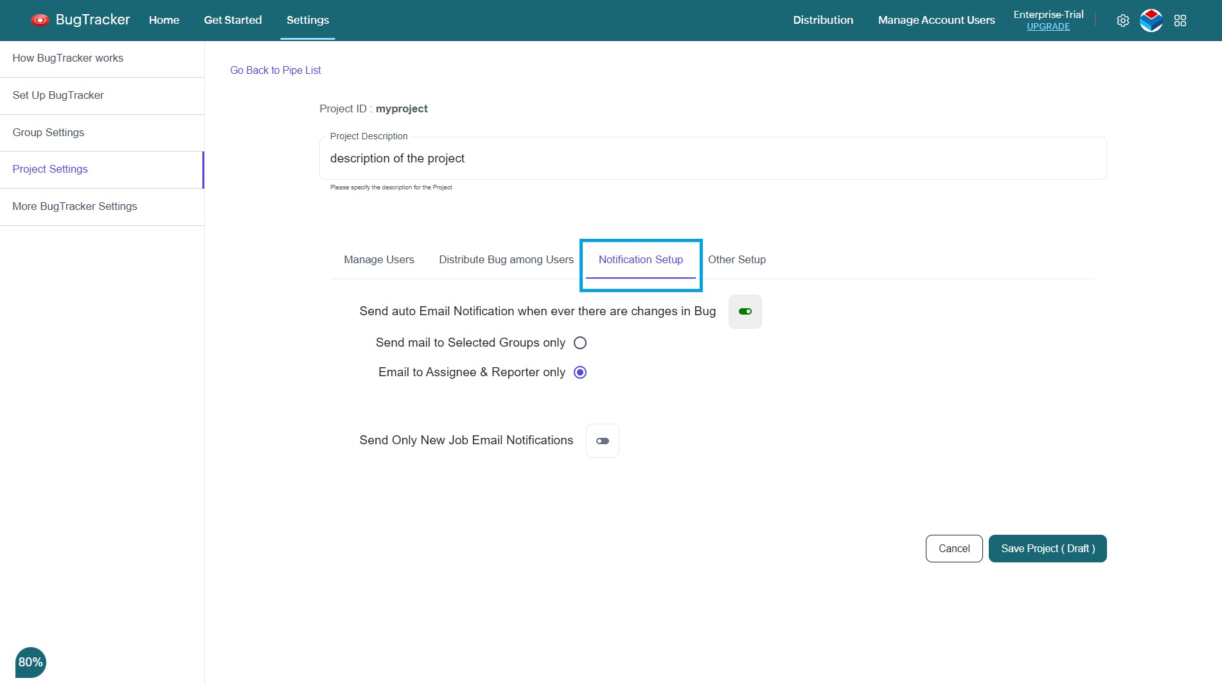
Task: Select Email to Assignee & Reporter only
Action: tap(580, 372)
